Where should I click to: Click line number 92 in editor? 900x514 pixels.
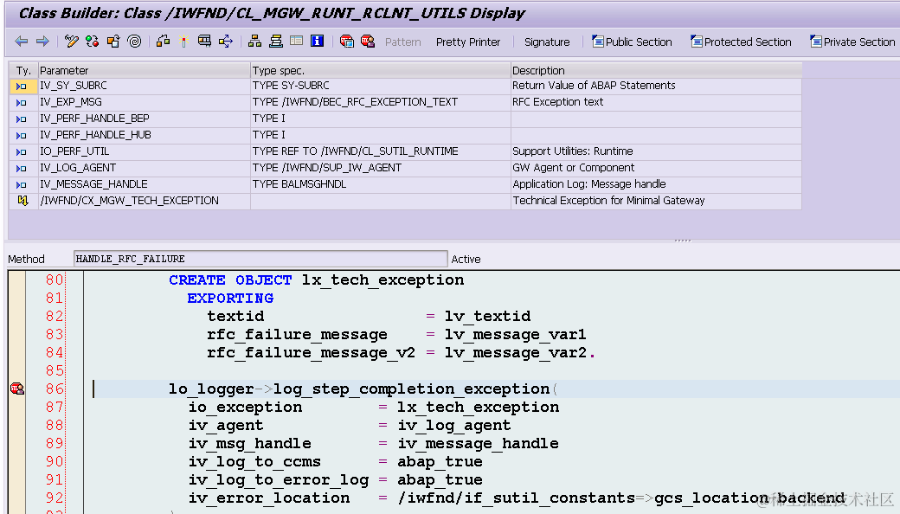(55, 498)
